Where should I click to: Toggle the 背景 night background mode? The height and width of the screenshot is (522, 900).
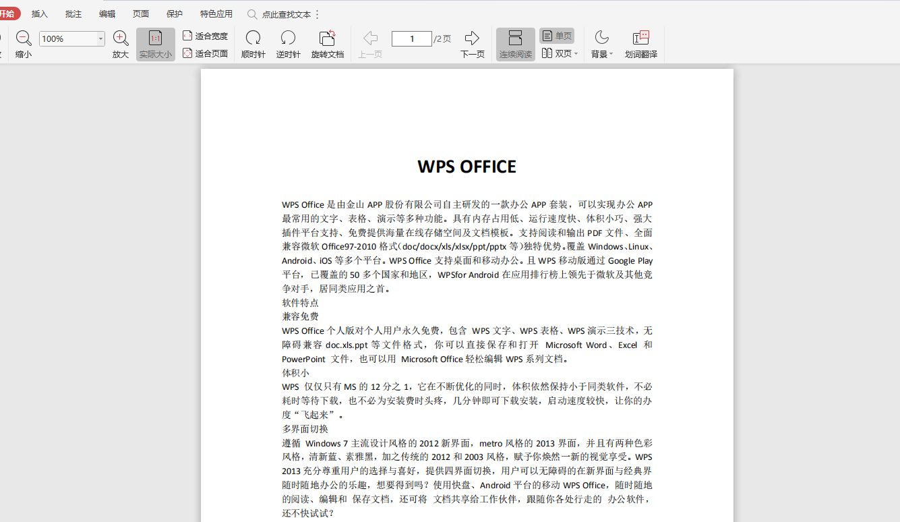[600, 44]
